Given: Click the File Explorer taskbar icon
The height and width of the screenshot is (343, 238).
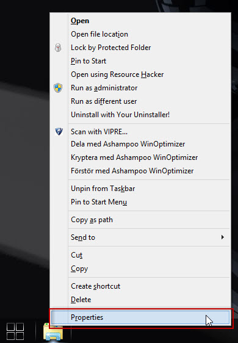Looking at the screenshot, I should click(53, 333).
